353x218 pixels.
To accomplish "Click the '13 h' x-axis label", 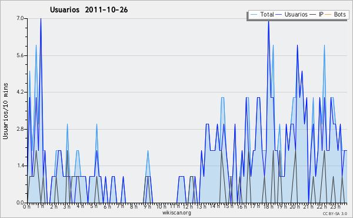I will [x=201, y=206].
